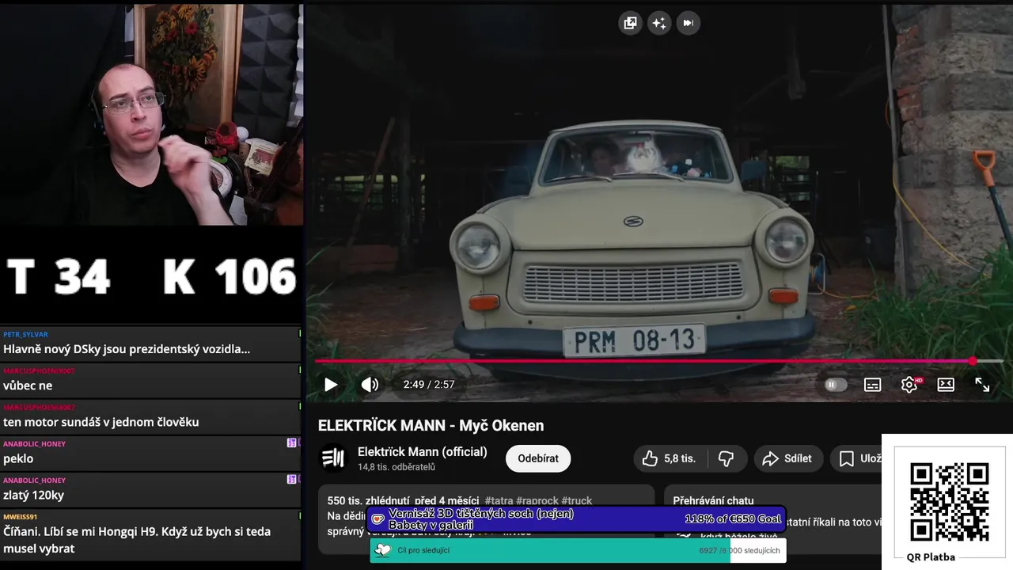1013x570 pixels.
Task: Click the #raprock hashtag link
Action: coord(537,500)
